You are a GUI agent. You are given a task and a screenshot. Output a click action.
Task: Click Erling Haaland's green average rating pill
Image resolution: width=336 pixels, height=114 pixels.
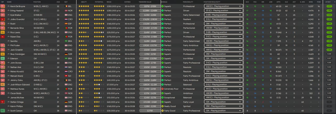(329, 10)
